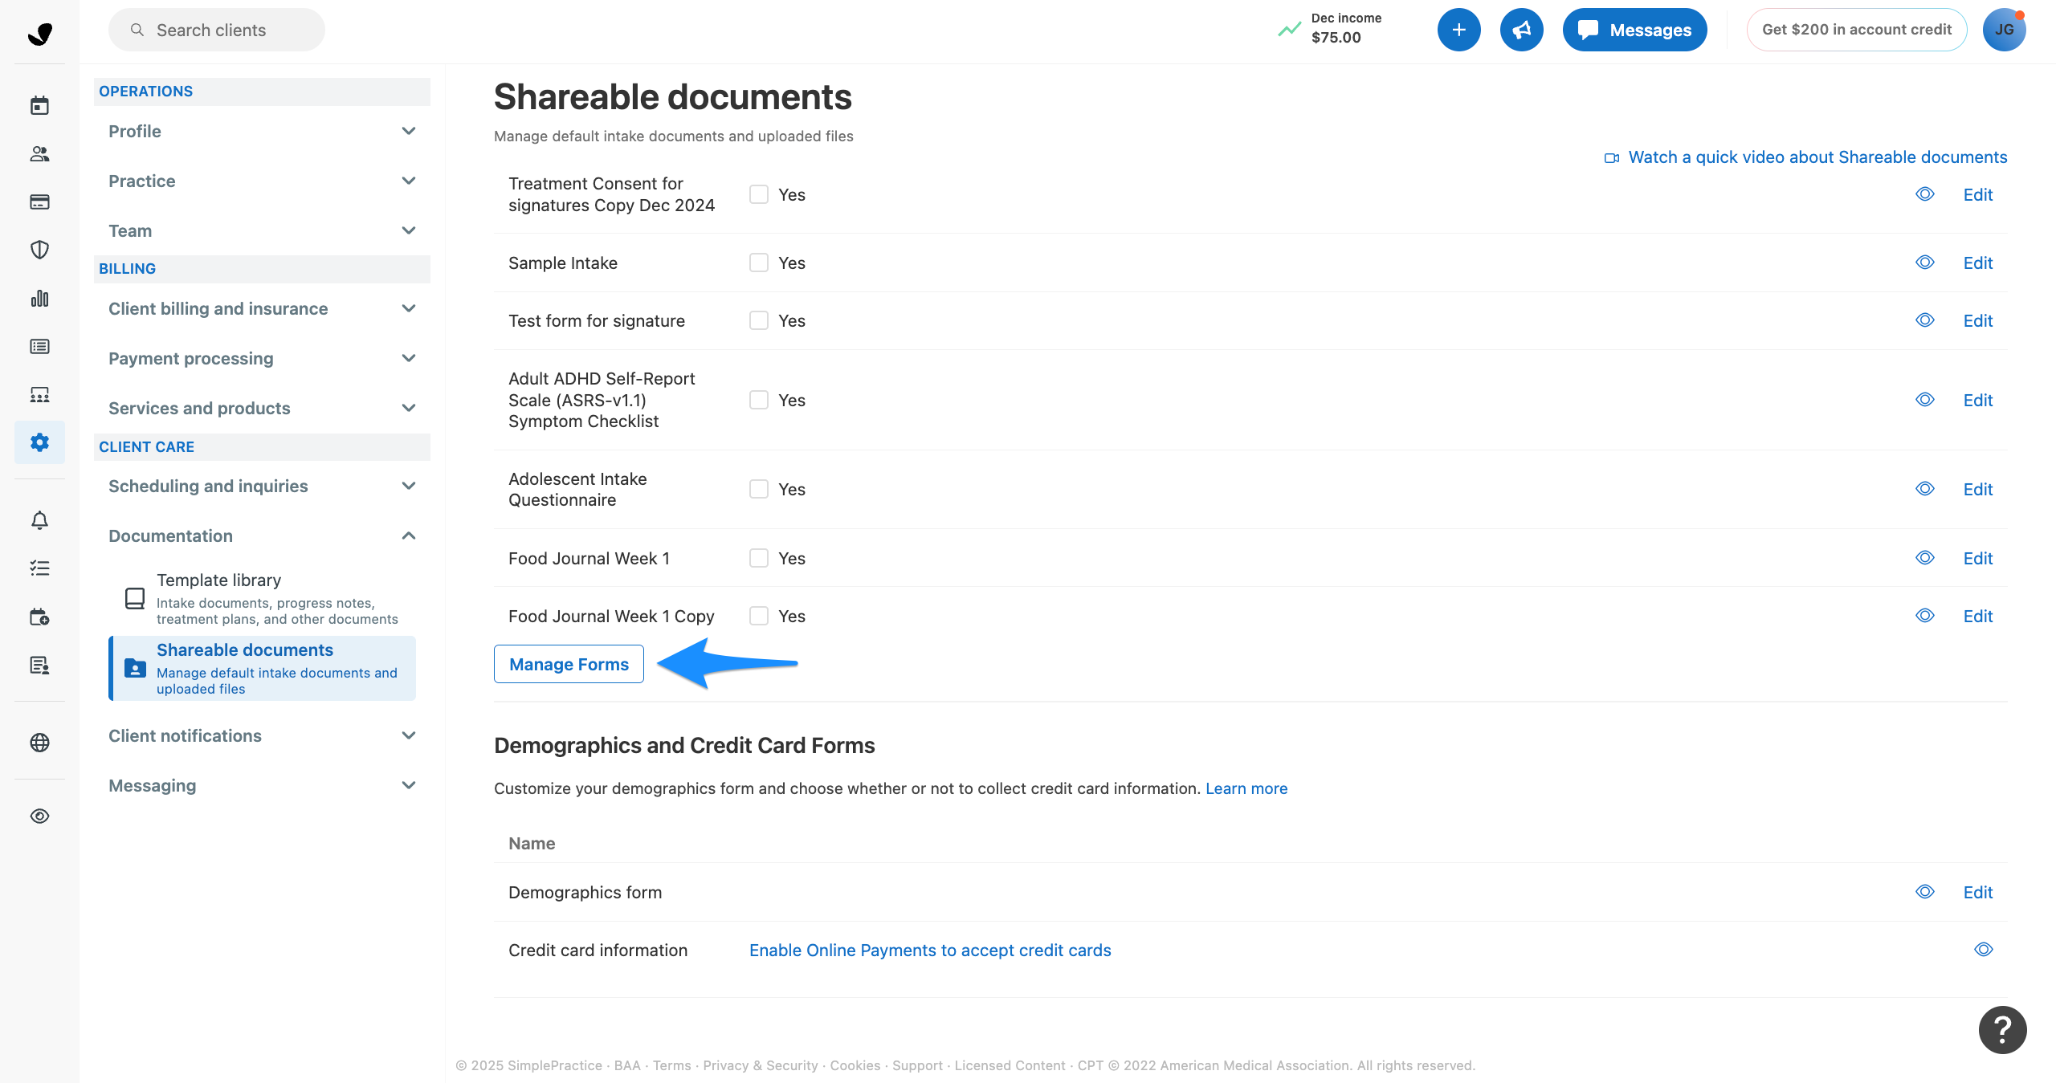Click the blue plus create button

[1458, 30]
